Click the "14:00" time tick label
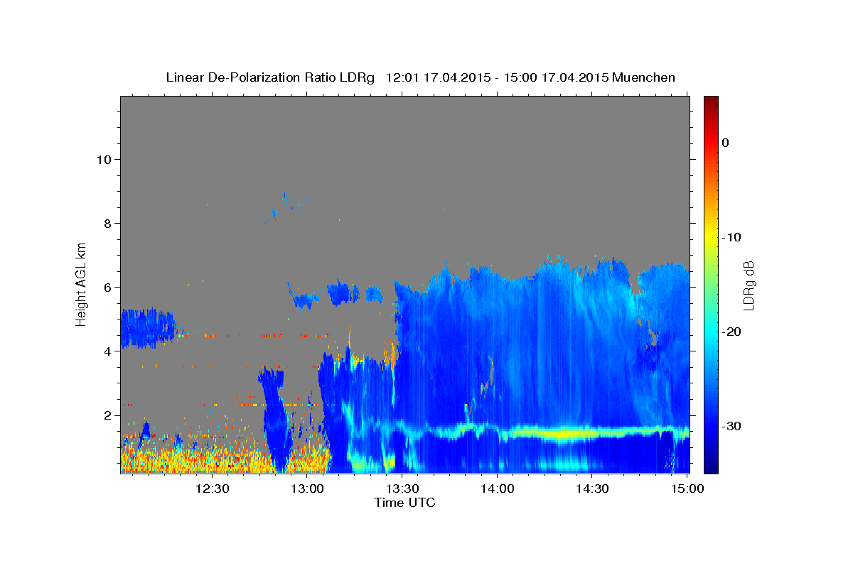This screenshot has height=568, width=853. coord(498,488)
